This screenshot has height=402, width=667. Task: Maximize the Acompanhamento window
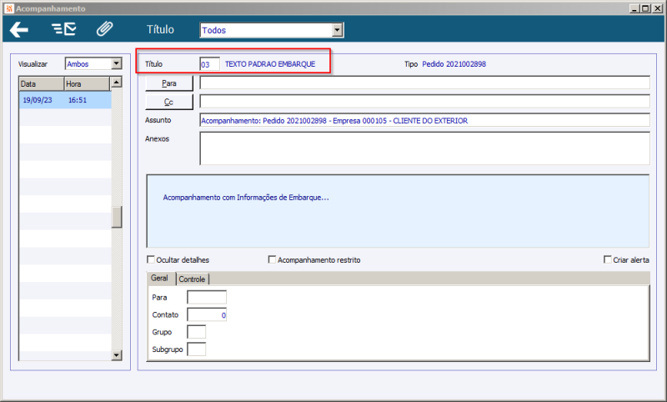pos(645,8)
